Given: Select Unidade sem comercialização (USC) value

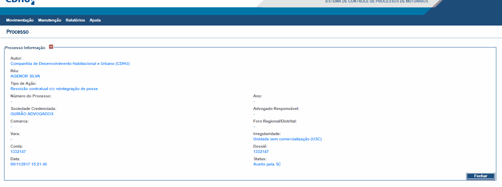Looking at the screenshot, I should tap(287, 139).
